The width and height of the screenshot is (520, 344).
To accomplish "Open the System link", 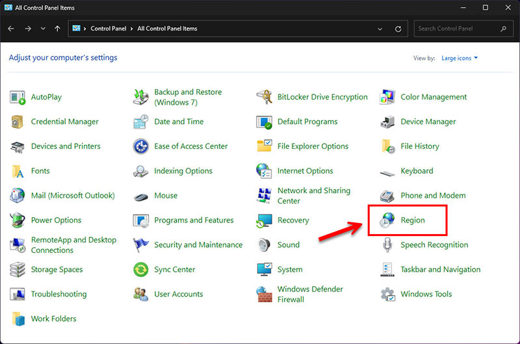I will point(290,269).
